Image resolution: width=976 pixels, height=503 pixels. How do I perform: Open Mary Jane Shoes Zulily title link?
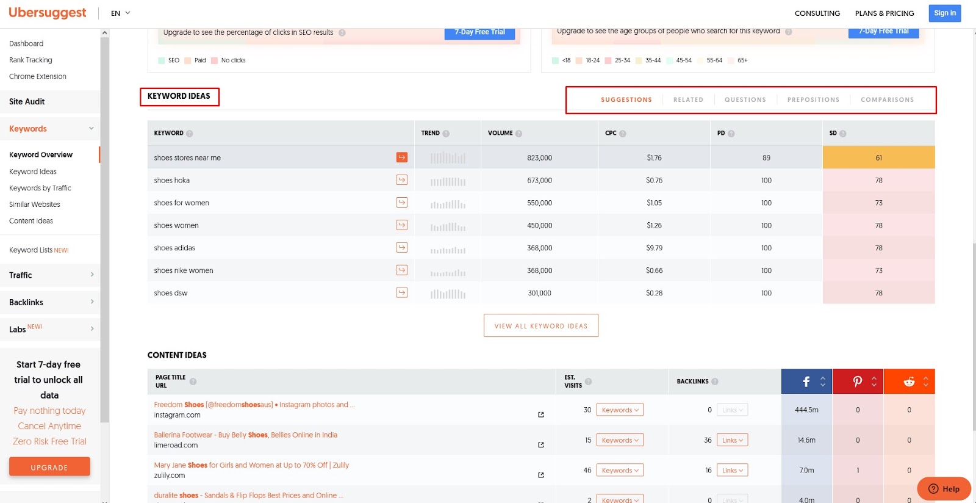coord(251,465)
